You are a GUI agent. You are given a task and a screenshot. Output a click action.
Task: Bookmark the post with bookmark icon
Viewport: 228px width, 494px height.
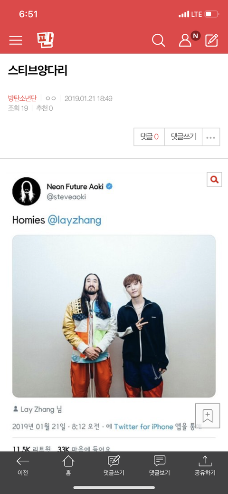click(208, 416)
